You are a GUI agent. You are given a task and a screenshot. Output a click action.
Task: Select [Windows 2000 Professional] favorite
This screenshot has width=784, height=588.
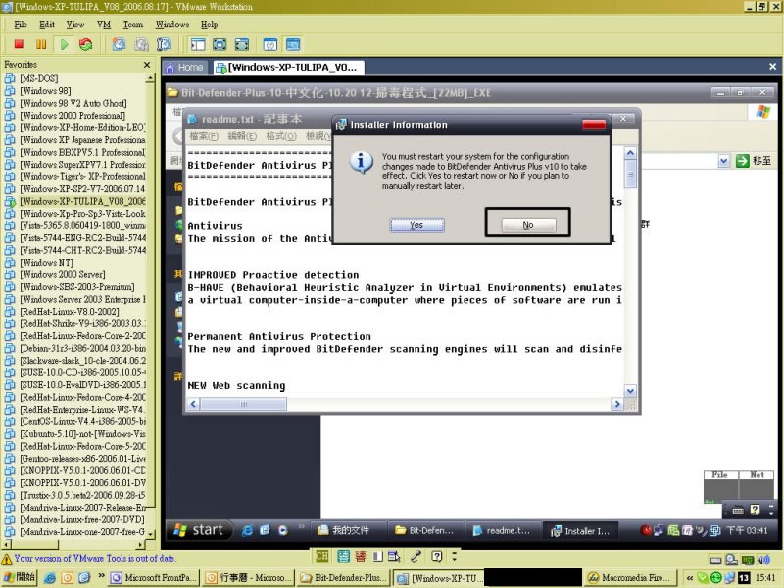coord(72,115)
